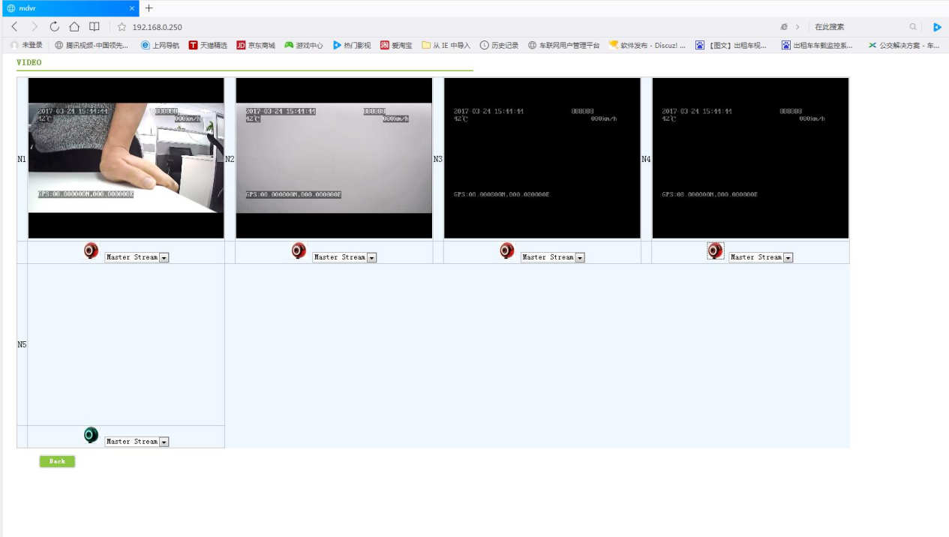Open the 爱淘宝 bookmark
This screenshot has width=949, height=537.
tap(396, 45)
